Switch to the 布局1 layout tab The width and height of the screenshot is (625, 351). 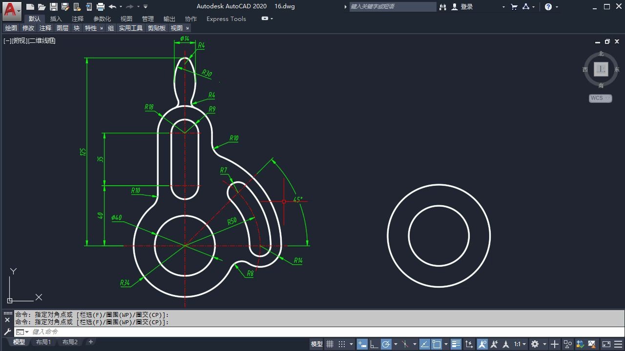click(43, 342)
